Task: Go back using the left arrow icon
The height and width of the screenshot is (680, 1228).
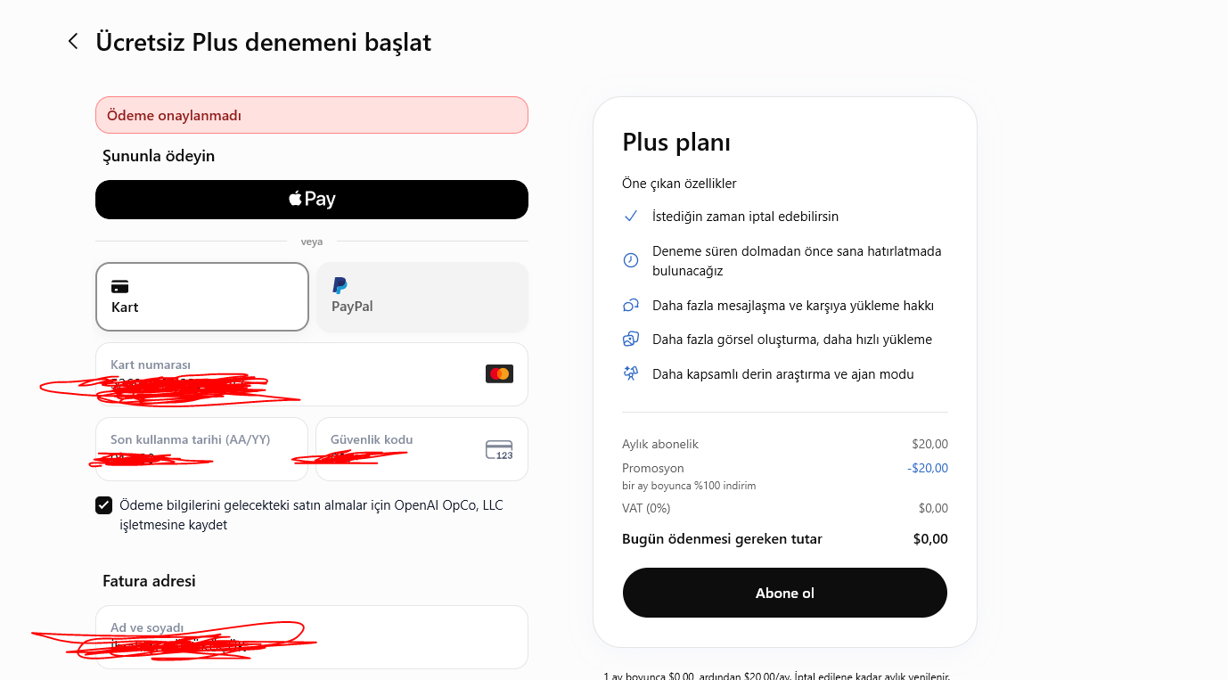Action: [73, 41]
